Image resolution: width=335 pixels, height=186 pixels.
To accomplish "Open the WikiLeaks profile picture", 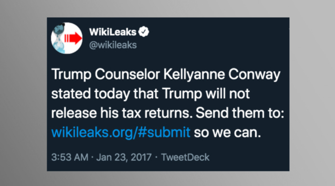I will tap(67, 38).
